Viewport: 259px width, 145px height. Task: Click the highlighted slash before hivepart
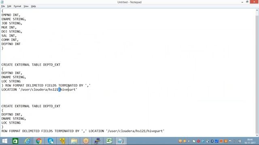(59, 89)
